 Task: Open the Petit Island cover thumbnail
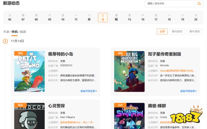[x=29, y=71]
